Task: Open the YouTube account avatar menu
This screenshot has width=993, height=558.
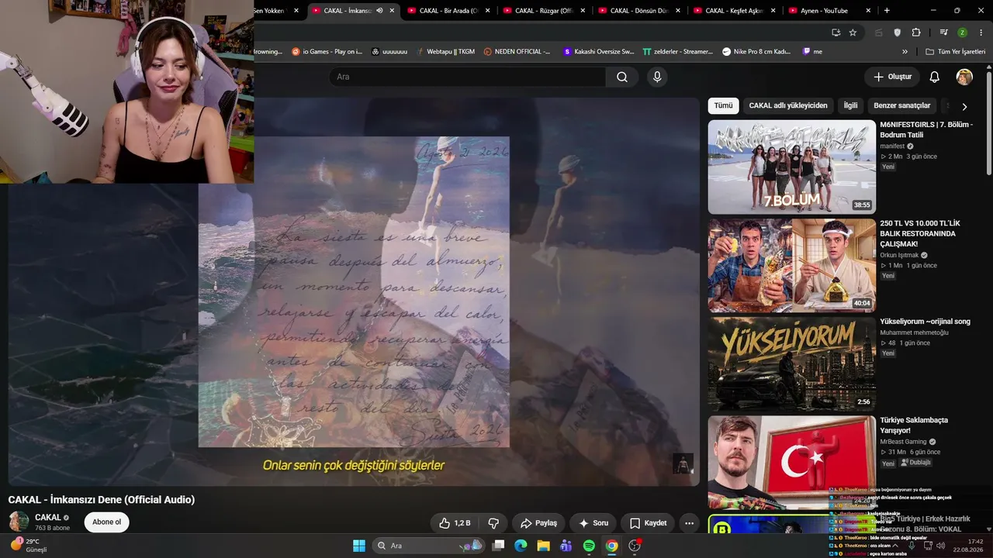Action: tap(964, 77)
